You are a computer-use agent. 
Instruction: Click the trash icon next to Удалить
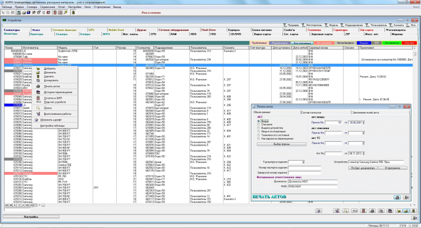click(x=38, y=77)
